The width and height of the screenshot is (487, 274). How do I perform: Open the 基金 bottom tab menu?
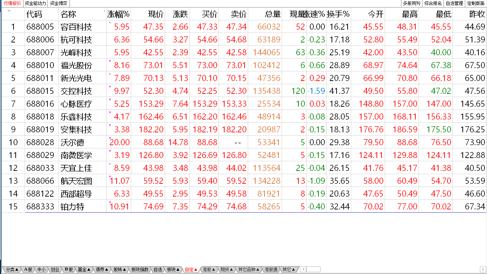coord(84,269)
